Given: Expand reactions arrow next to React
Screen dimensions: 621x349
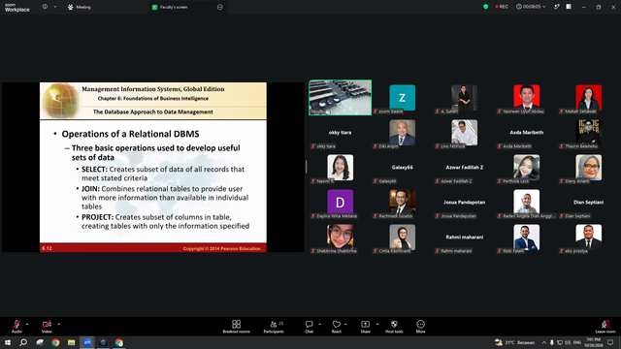Looking at the screenshot, I should point(345,324).
